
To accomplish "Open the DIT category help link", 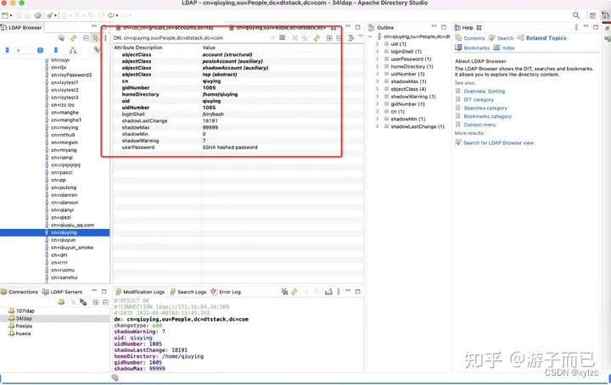I will (479, 100).
